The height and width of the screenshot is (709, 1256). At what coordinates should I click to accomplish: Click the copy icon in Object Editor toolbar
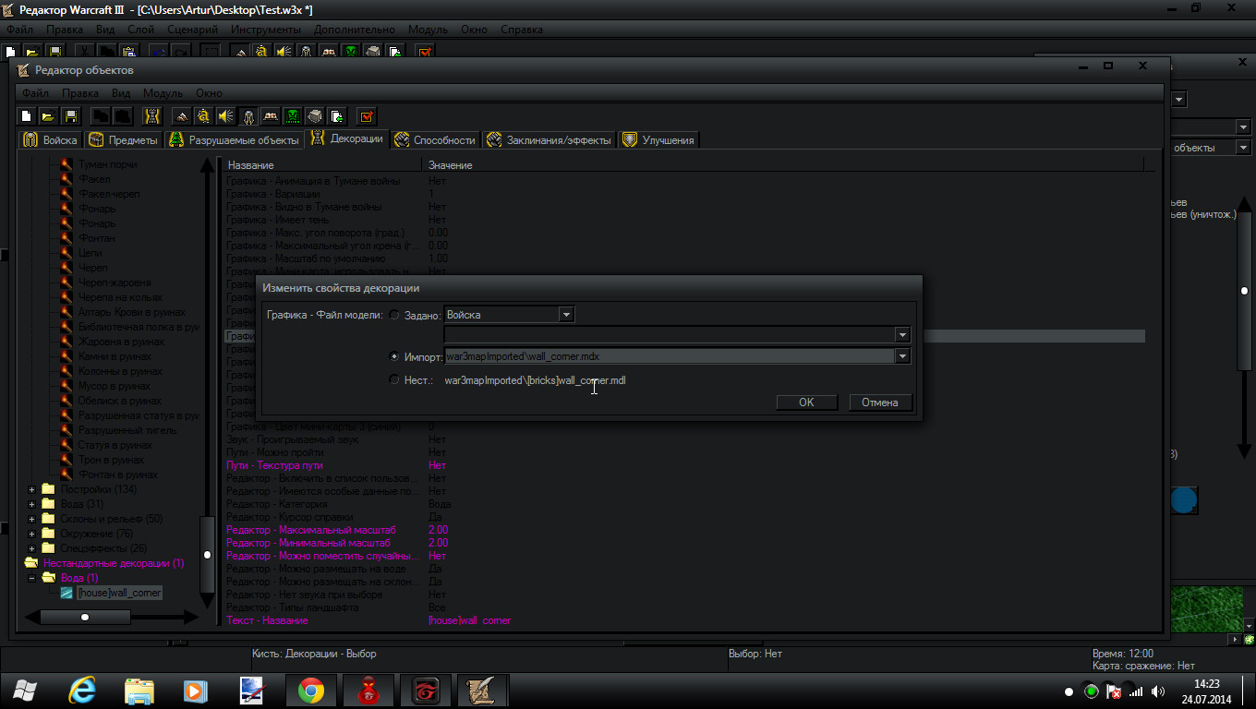point(101,116)
